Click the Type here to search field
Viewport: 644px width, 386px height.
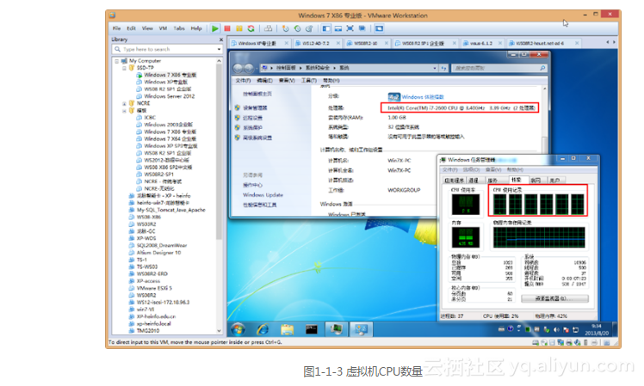[x=168, y=49]
